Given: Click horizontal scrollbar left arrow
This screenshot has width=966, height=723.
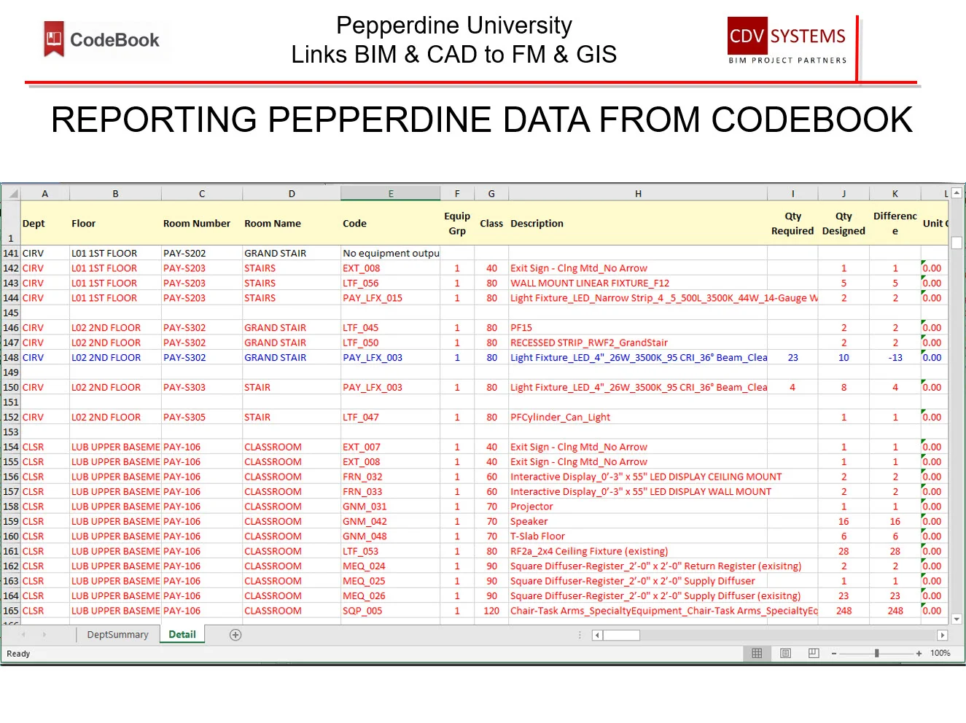Looking at the screenshot, I should [597, 635].
